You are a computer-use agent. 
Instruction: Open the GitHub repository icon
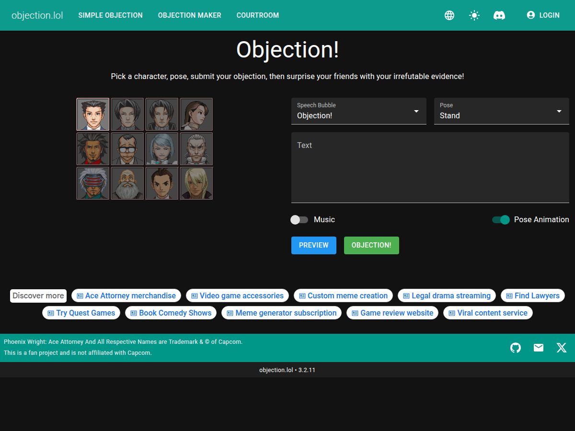tap(516, 348)
